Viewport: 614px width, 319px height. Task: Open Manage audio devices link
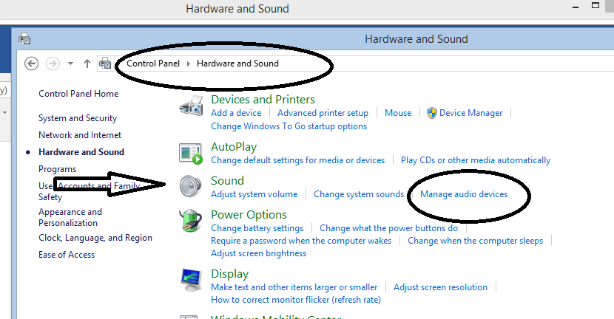(x=464, y=194)
